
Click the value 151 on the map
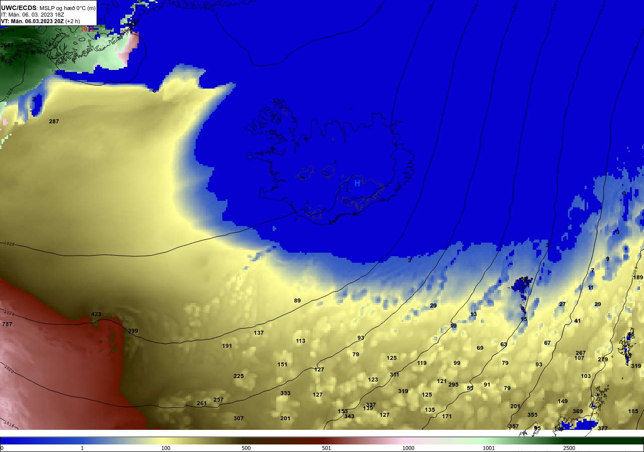[x=282, y=364]
